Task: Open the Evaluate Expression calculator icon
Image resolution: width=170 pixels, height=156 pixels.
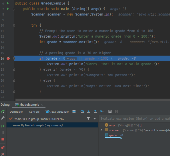Action: click(x=110, y=111)
